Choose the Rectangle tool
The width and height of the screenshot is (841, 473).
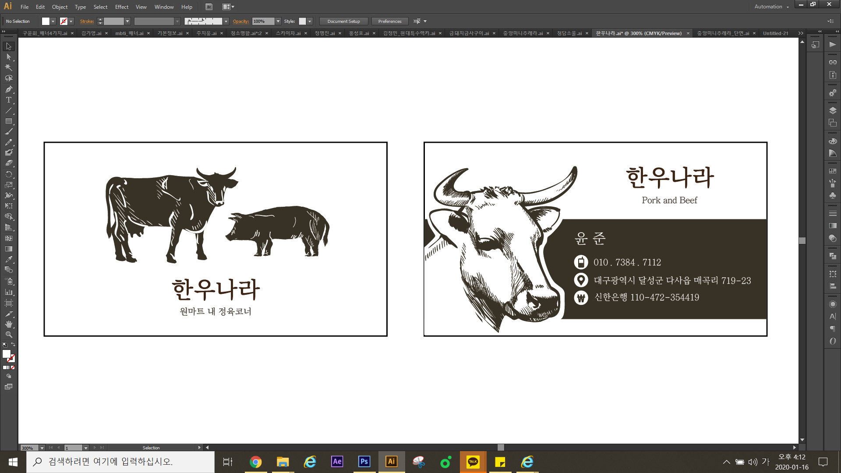(x=9, y=121)
